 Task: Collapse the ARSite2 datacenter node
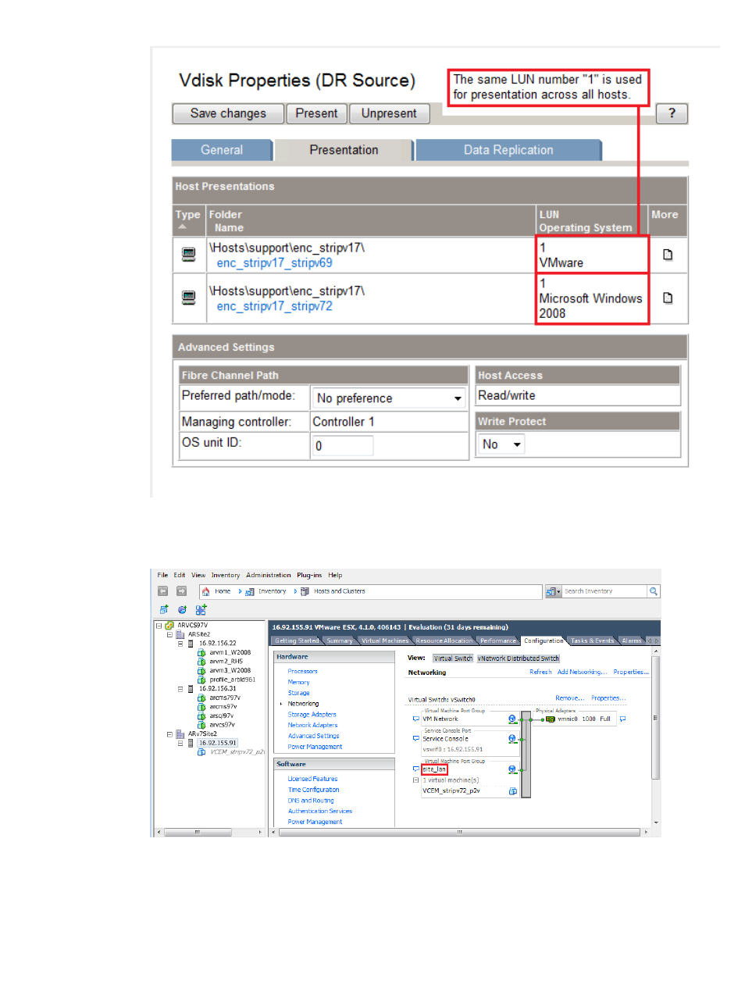pos(169,635)
